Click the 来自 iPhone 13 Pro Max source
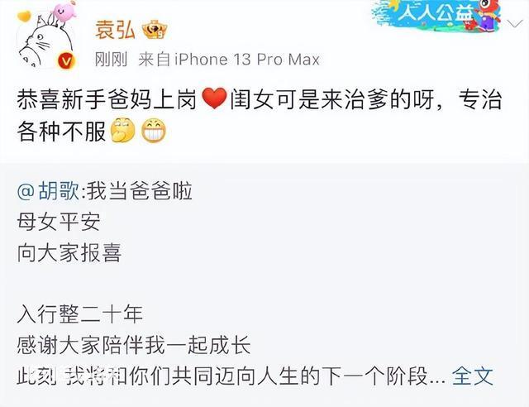529x407 pixels. pyautogui.click(x=229, y=60)
